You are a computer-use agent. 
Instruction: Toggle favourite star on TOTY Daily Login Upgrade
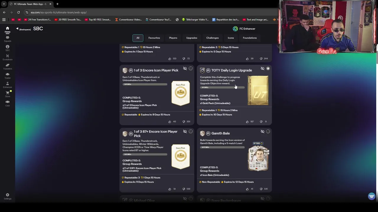268,69
